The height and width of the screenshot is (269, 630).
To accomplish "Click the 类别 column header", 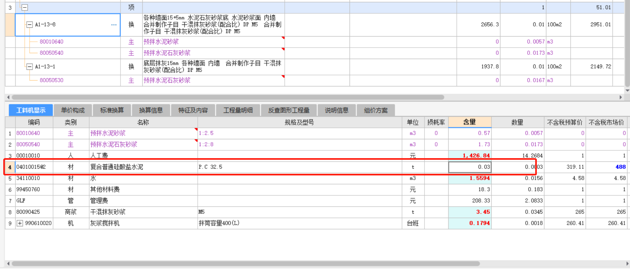I will (x=71, y=122).
